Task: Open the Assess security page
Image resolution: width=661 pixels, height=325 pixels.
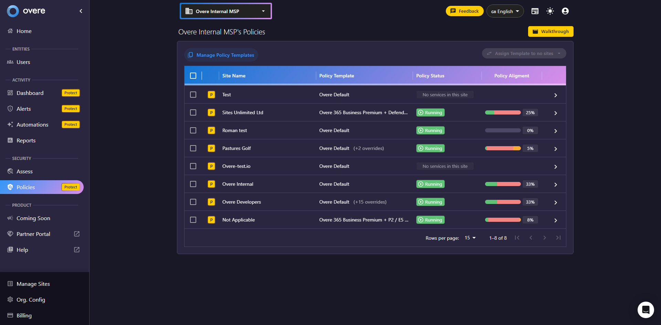Action: pos(42,171)
